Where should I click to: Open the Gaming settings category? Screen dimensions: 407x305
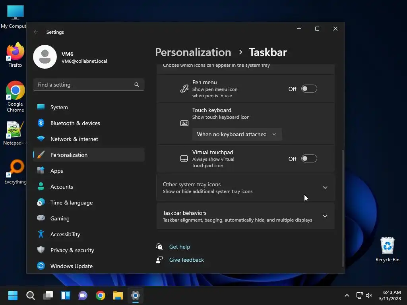pos(89,218)
